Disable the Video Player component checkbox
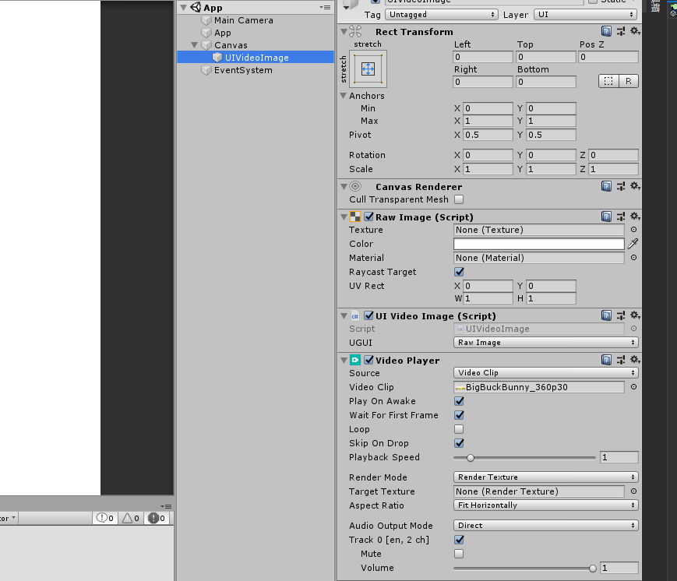Image resolution: width=677 pixels, height=581 pixels. (368, 360)
